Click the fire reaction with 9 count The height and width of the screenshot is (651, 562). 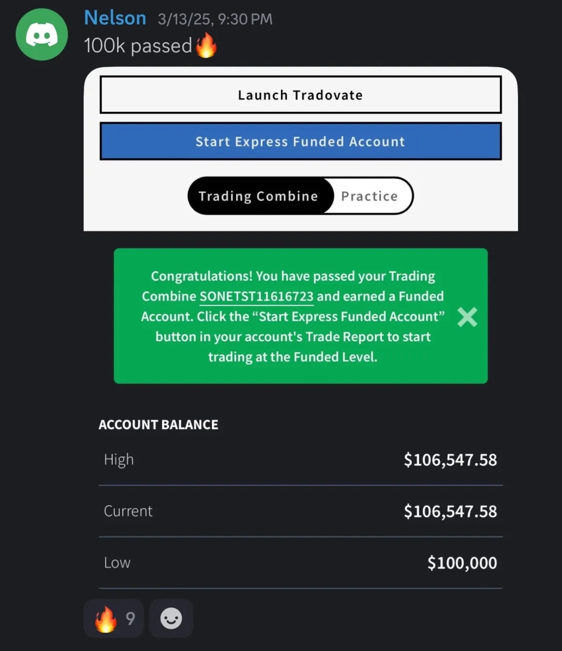[x=114, y=618]
